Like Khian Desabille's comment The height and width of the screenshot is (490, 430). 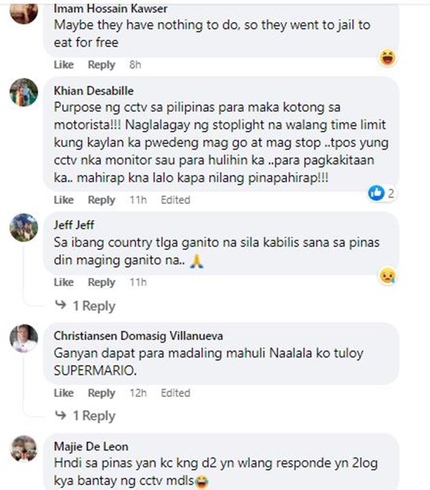[64, 200]
